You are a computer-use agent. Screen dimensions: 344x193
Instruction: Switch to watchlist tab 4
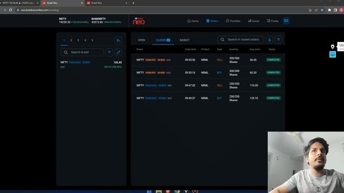[x=85, y=40]
